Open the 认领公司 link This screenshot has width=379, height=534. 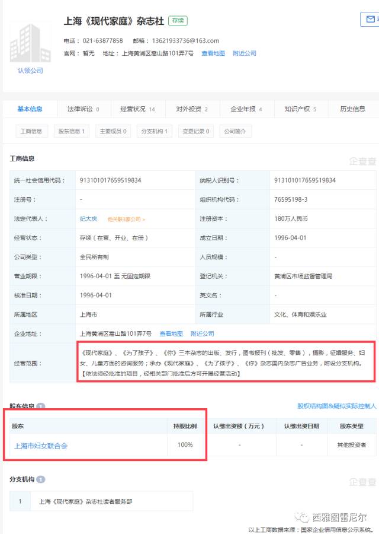(x=30, y=71)
